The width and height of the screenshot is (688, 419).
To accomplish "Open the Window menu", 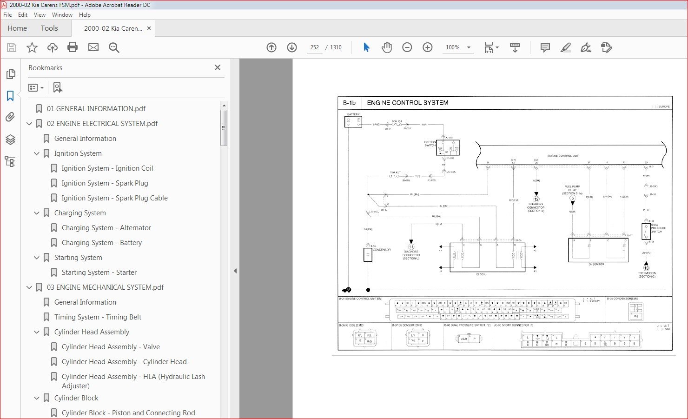I will click(62, 15).
